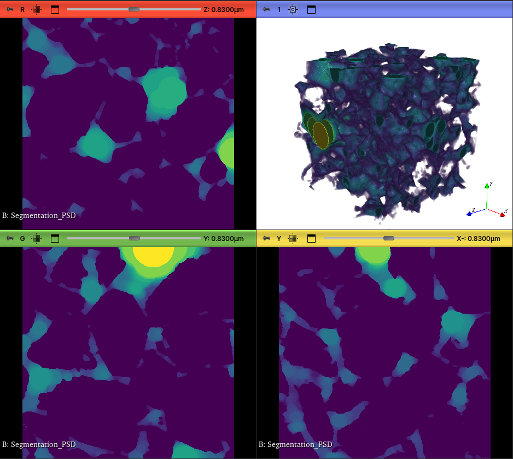
Task: Click the bright yellow pore in Green view
Action: click(x=154, y=255)
